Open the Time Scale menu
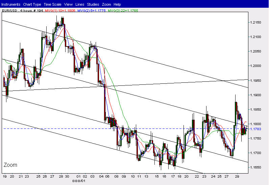The width and height of the screenshot is (269, 185). [52, 4]
